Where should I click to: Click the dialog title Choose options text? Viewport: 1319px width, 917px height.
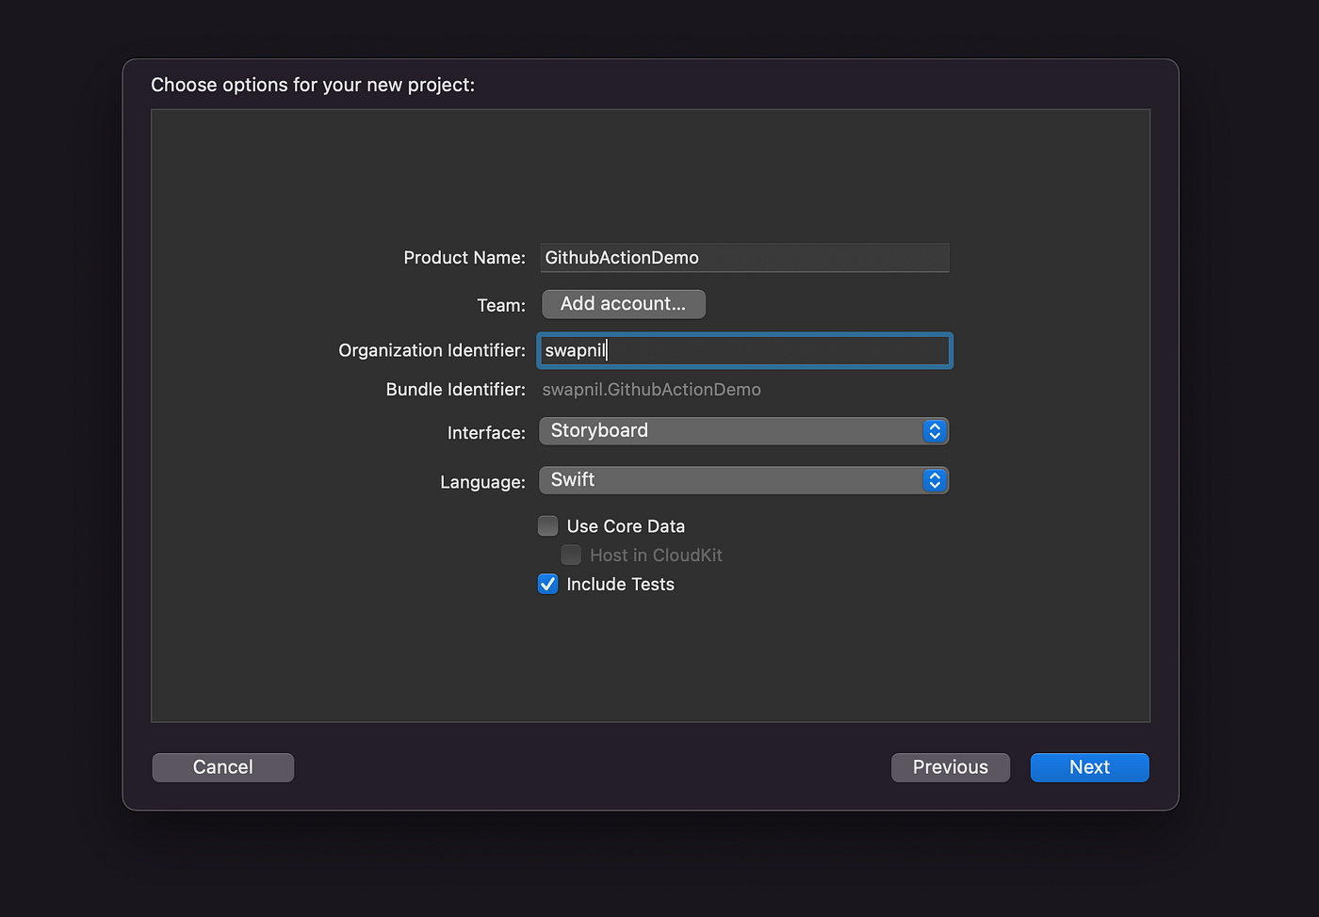pos(314,85)
